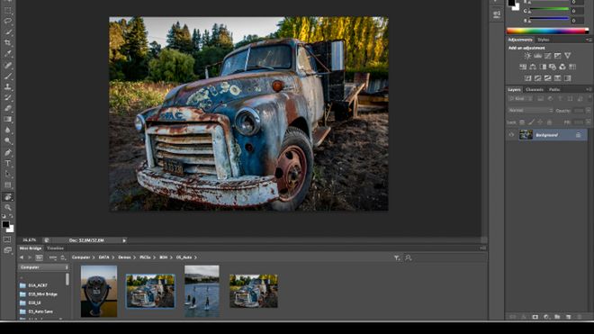This screenshot has width=594, height=334.
Task: Add a Brightness/Contrast adjustment
Action: pos(527,56)
